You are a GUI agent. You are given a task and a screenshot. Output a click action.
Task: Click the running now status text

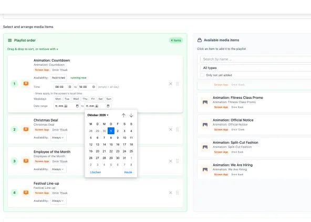tap(79, 78)
